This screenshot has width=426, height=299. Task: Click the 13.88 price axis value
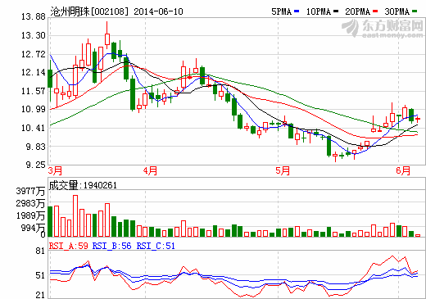pos(34,17)
